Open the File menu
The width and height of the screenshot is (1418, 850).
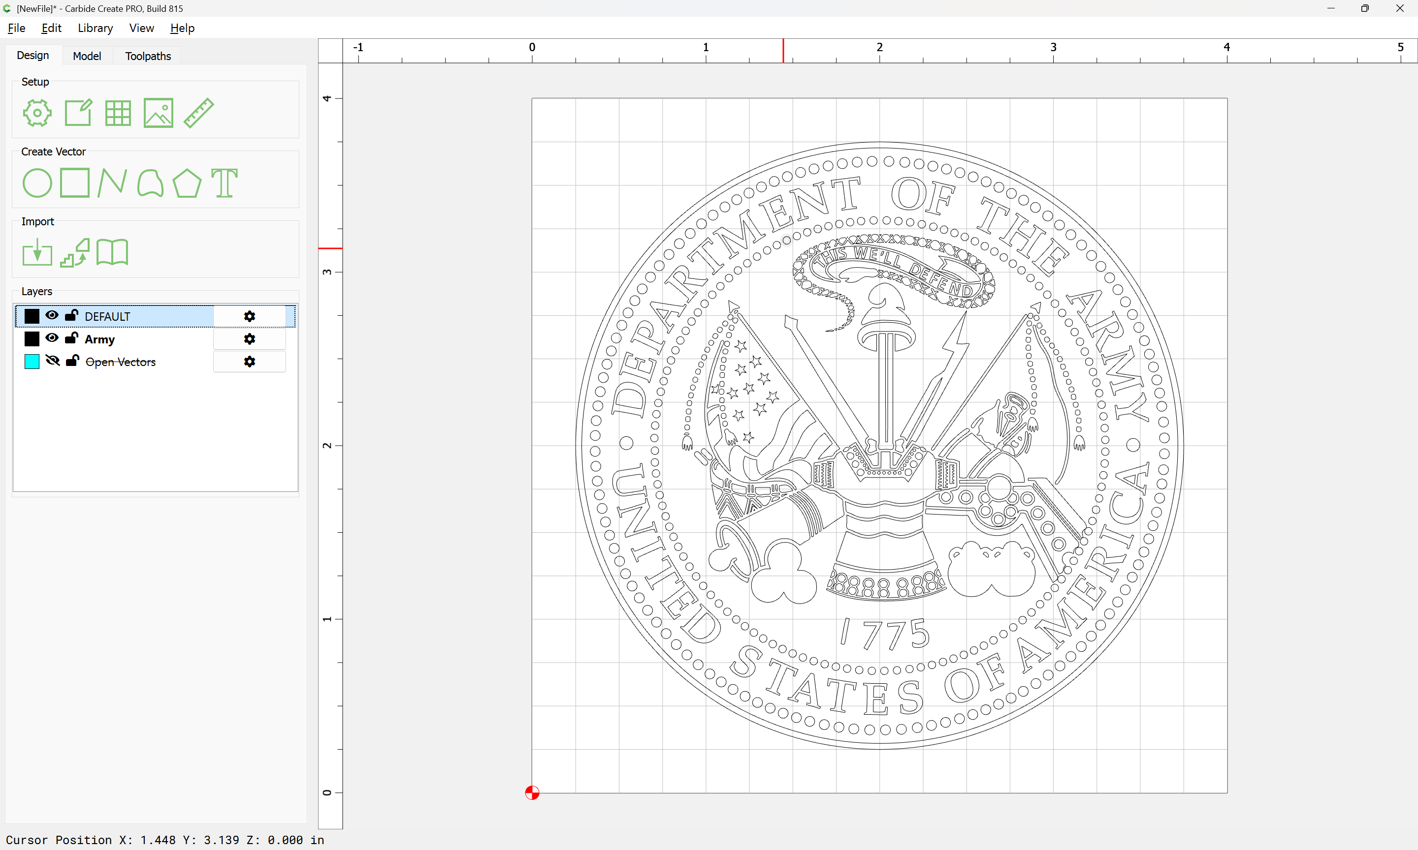[x=17, y=28]
